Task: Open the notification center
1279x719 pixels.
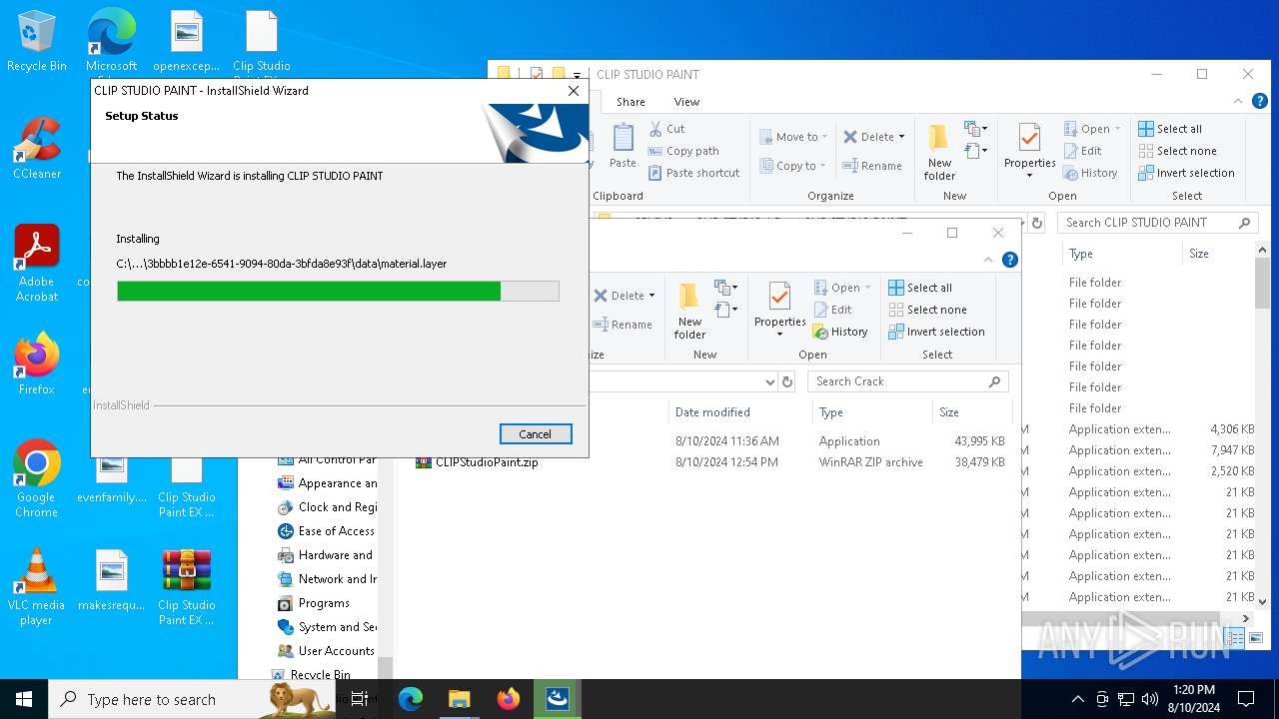Action: pos(1246,699)
